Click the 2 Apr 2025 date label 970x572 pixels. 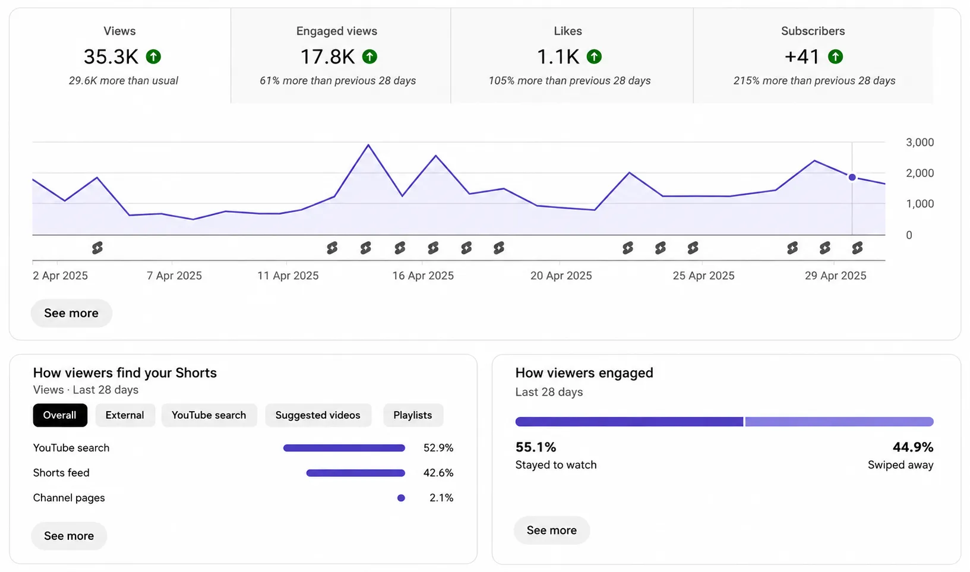[x=61, y=276]
